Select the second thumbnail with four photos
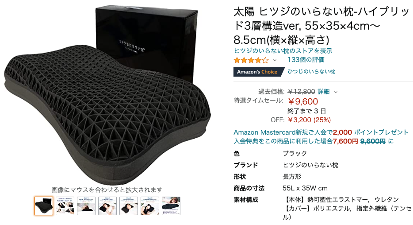 65,206
